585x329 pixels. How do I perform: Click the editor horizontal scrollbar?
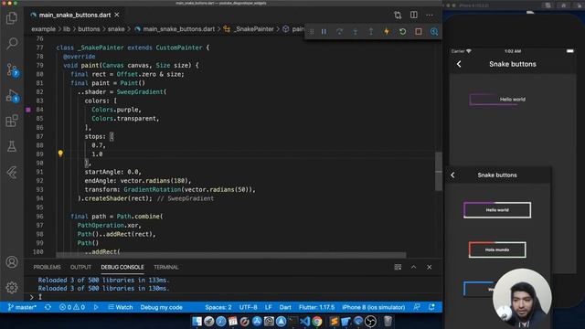pos(231,256)
